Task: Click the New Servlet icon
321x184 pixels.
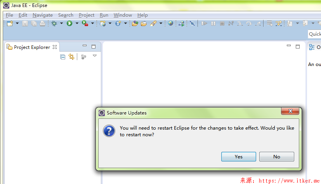Action: point(118,24)
